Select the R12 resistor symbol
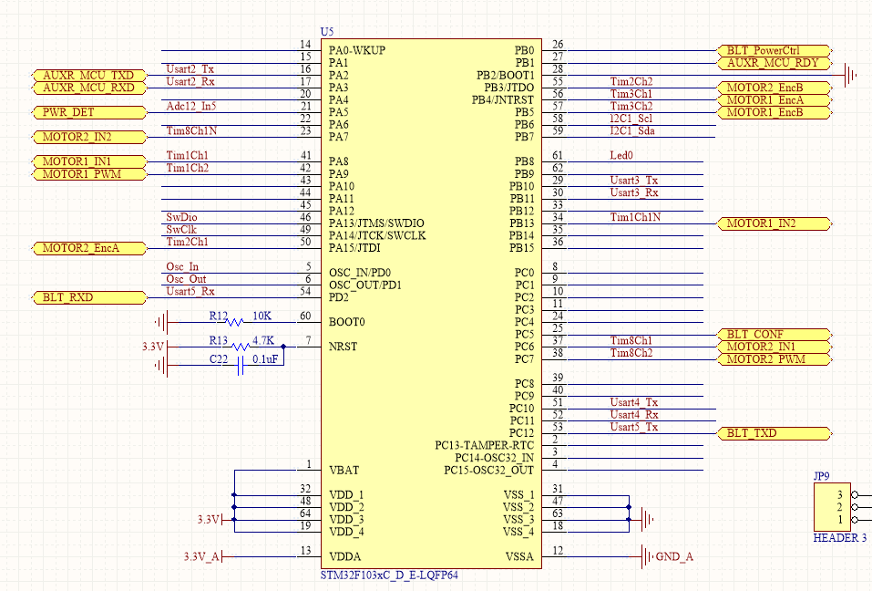The height and width of the screenshot is (591, 872). tap(236, 322)
